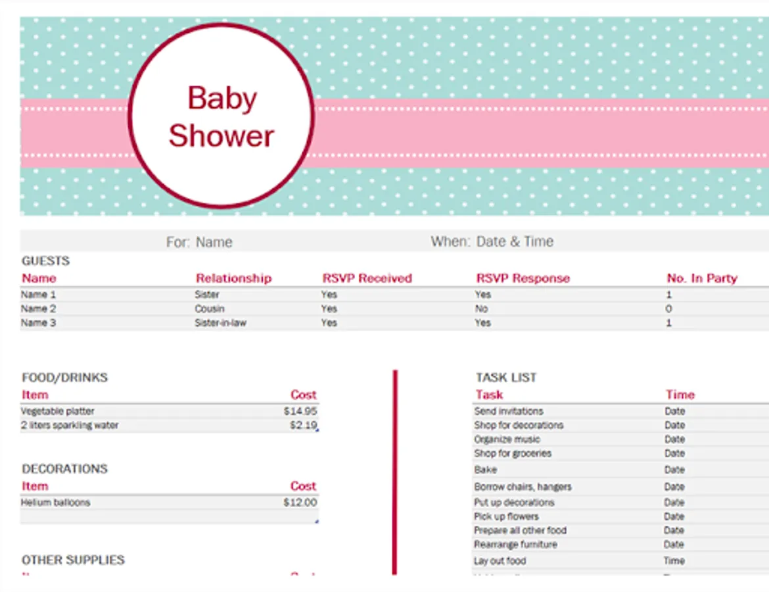This screenshot has height=592, width=769.
Task: Select the 'Vegetable platter' item cell
Action: pyautogui.click(x=57, y=411)
